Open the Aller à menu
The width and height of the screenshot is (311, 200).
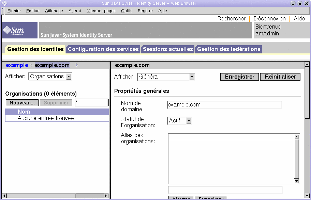(x=75, y=11)
